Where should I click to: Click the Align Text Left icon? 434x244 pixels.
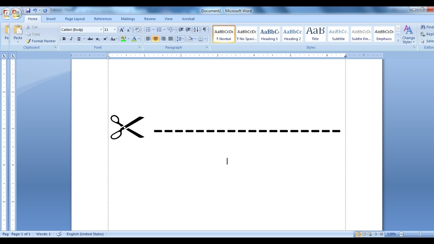(148, 39)
